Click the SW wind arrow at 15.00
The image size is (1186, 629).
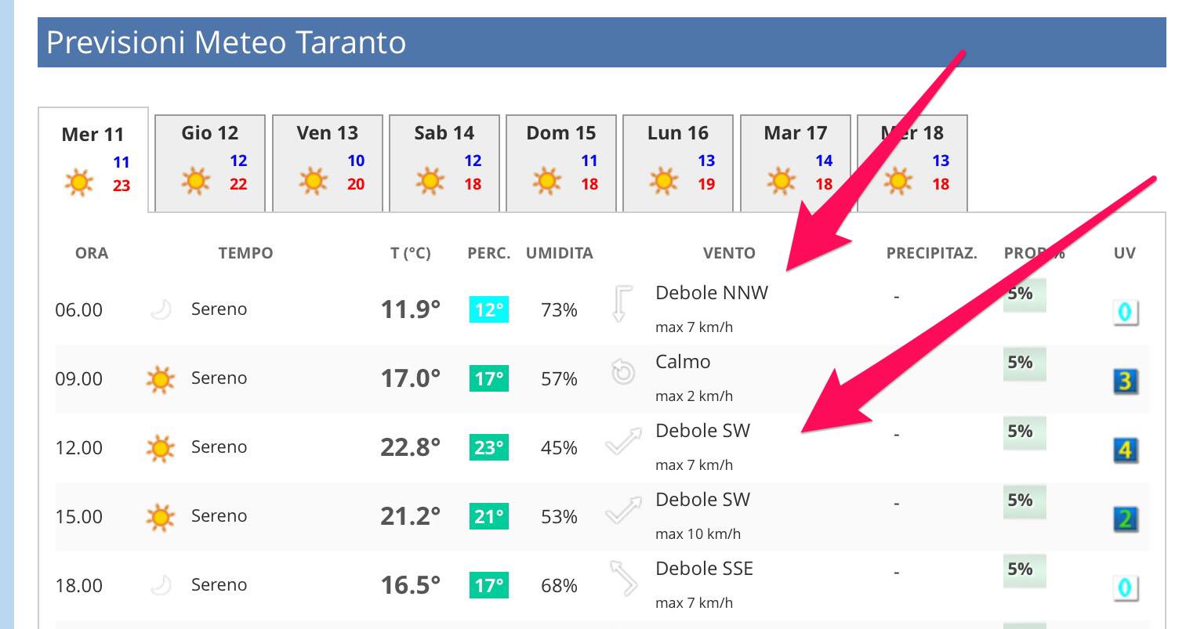click(x=623, y=512)
